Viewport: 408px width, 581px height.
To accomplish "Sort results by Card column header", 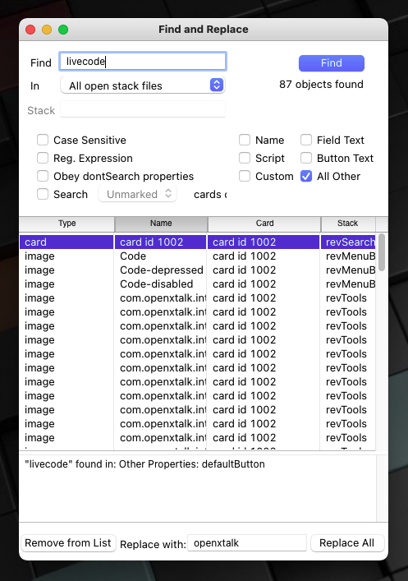I will pos(264,224).
